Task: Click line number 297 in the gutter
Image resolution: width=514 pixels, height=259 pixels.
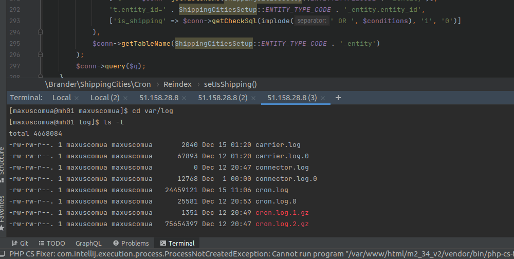Action: [x=14, y=66]
